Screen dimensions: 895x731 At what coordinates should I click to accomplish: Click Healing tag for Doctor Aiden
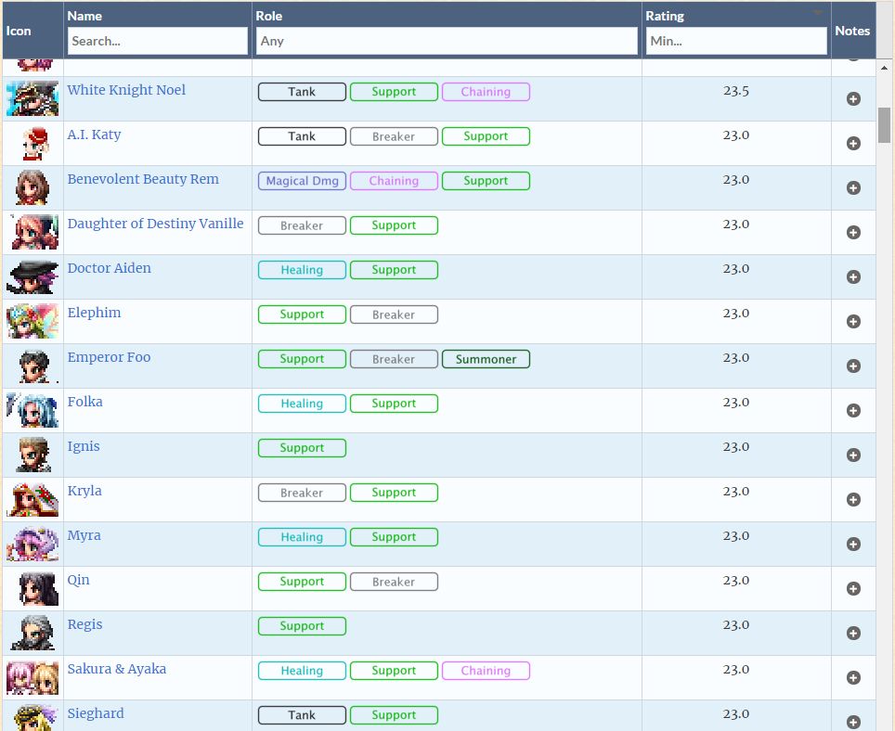(302, 270)
